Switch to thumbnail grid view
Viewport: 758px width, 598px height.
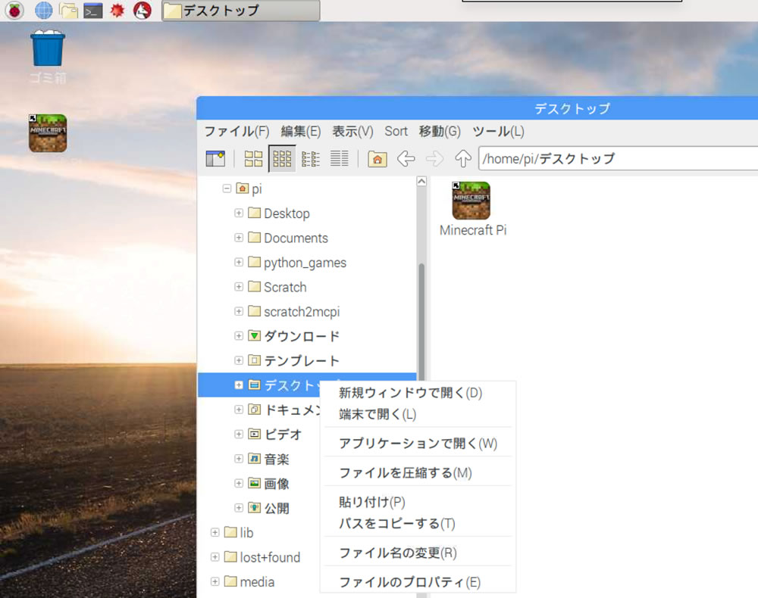[x=282, y=158]
